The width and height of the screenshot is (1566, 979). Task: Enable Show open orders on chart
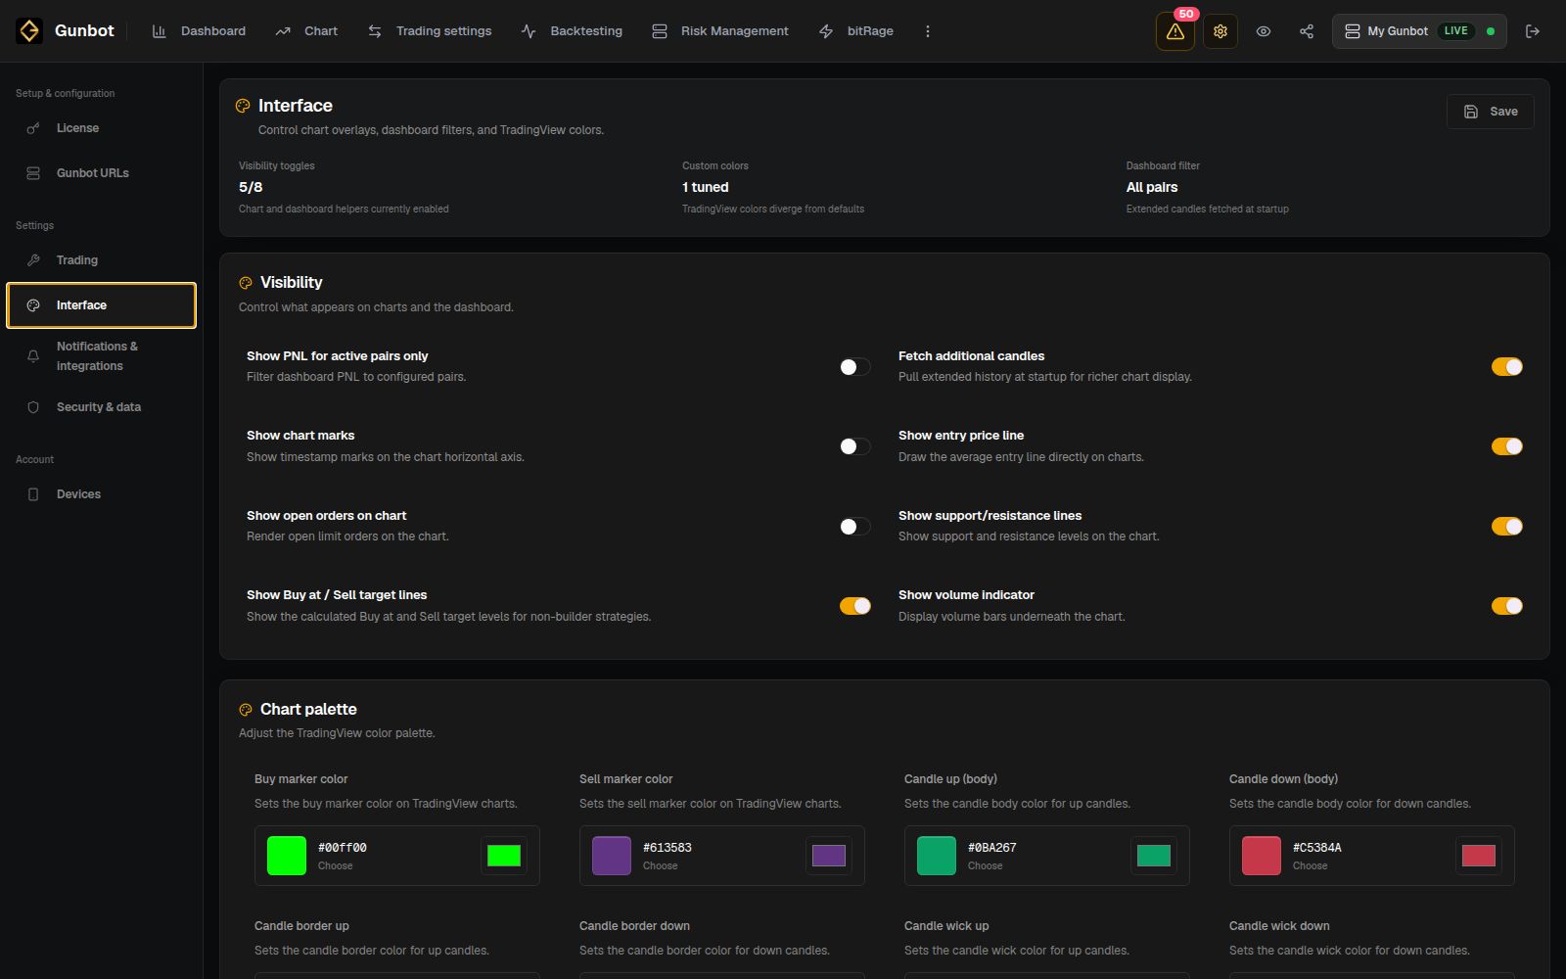(854, 527)
